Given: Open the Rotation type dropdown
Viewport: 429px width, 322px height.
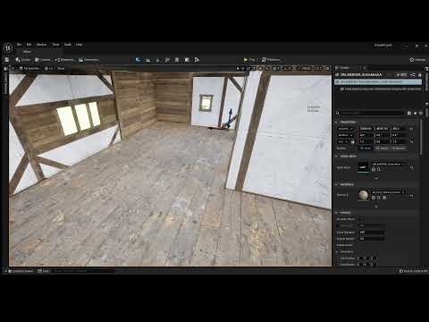Looking at the screenshot, I should 345,135.
